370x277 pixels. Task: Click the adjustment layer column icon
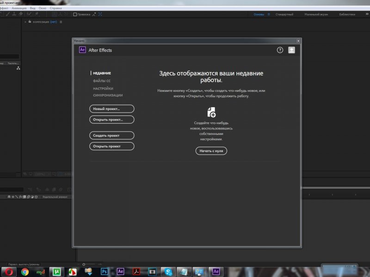coord(32,197)
